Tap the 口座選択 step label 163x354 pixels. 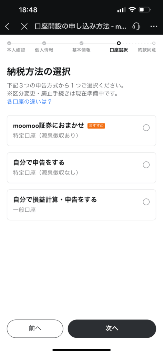point(119,50)
